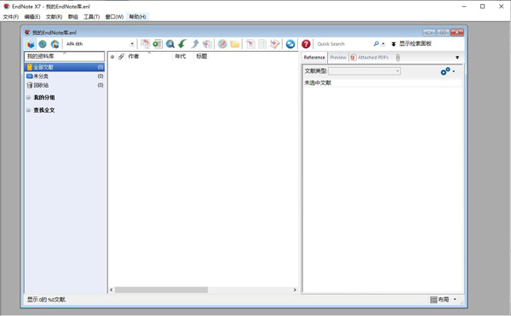Click the blue gears settings icon in Reference panel

(x=445, y=71)
